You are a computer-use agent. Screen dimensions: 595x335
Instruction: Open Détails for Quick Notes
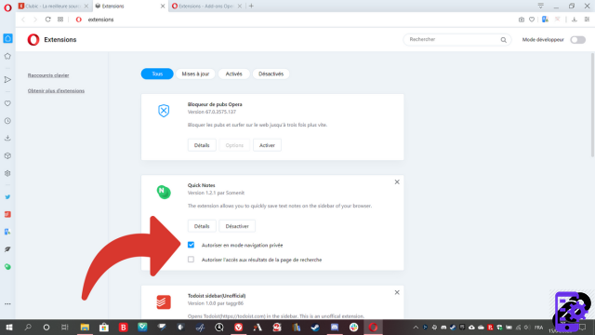click(202, 226)
